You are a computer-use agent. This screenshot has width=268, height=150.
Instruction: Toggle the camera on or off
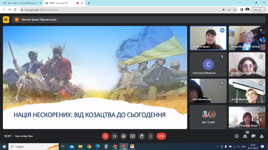click(x=115, y=136)
